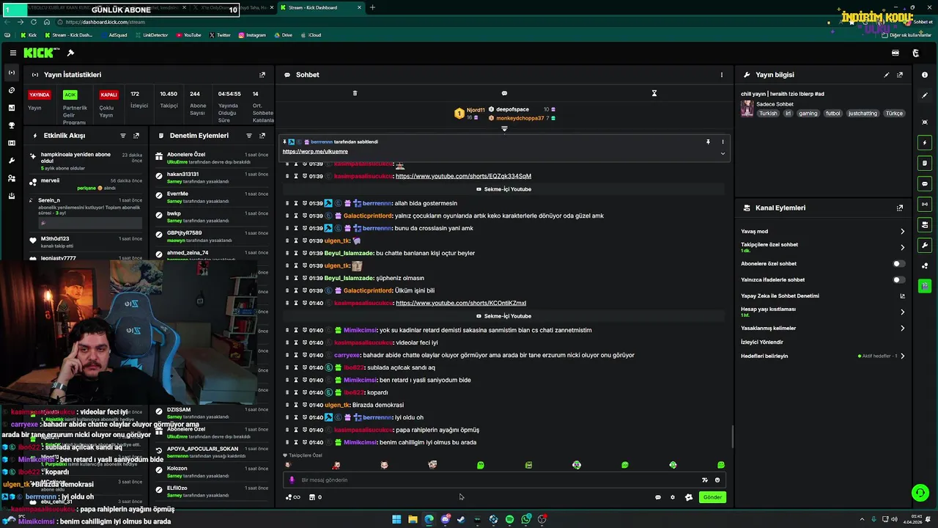Image resolution: width=938 pixels, height=528 pixels.
Task: Expand Yasaklanmış kelimeler settings
Action: click(902, 329)
